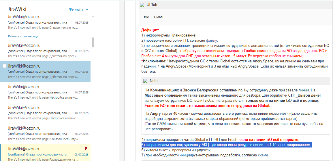Click red sentence Если же БО тоже лежит
The width and height of the screenshot is (333, 161).
click(x=207, y=106)
